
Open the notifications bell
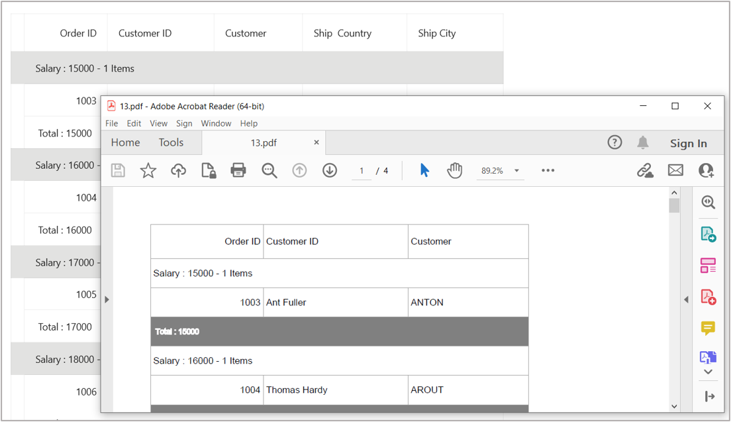tap(642, 142)
